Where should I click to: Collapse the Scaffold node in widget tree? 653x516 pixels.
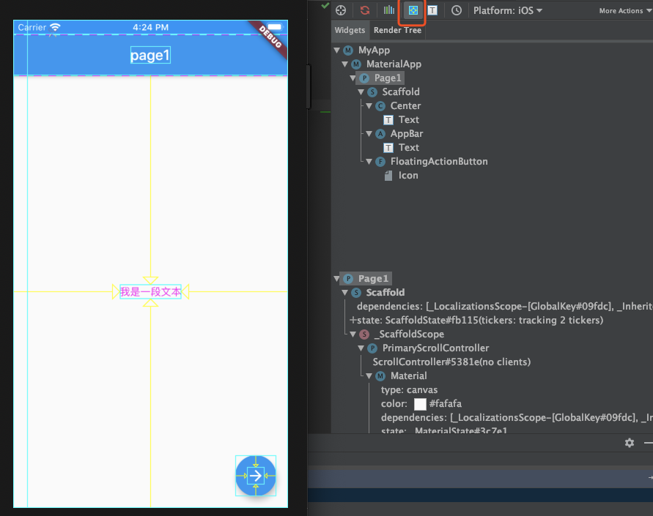coord(361,92)
